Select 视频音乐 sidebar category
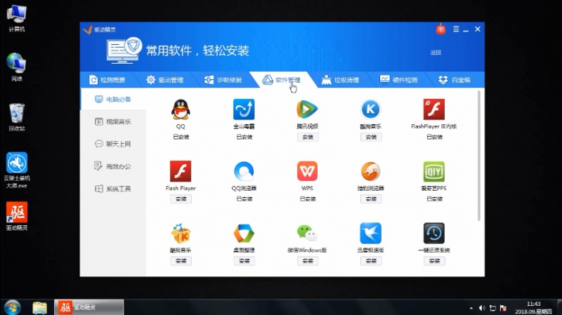Image resolution: width=562 pixels, height=315 pixels. (113, 121)
